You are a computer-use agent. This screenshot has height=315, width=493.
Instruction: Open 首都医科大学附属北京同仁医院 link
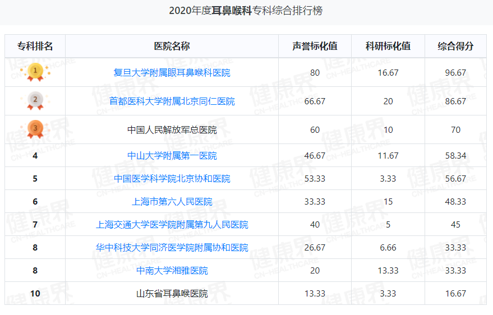click(x=172, y=101)
